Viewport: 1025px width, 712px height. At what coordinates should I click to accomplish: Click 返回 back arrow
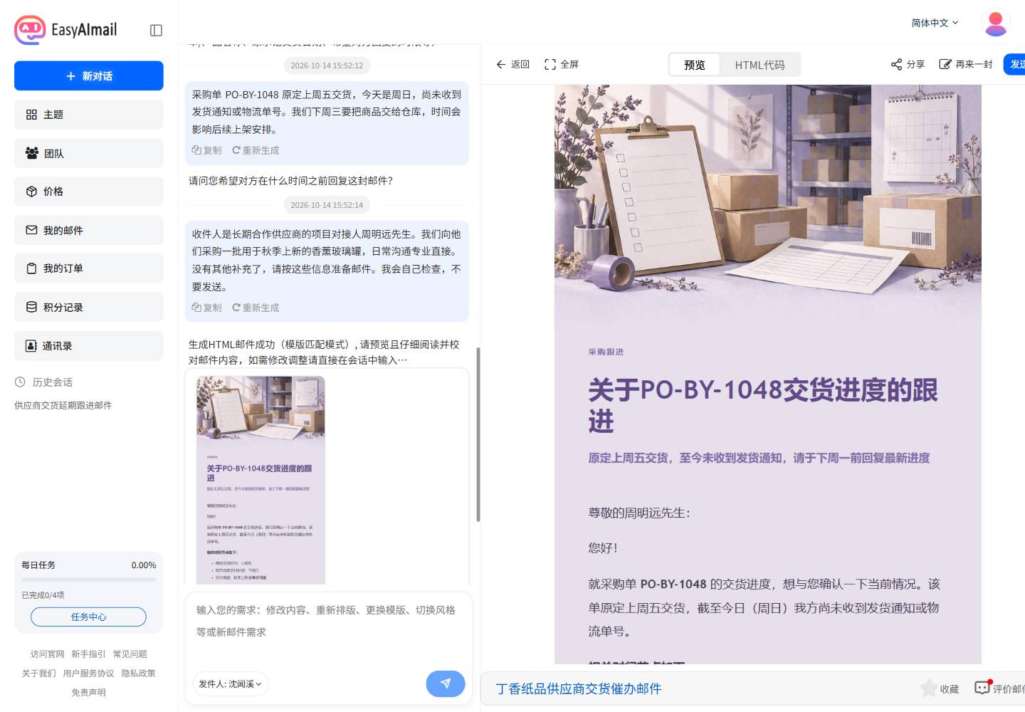pos(512,64)
